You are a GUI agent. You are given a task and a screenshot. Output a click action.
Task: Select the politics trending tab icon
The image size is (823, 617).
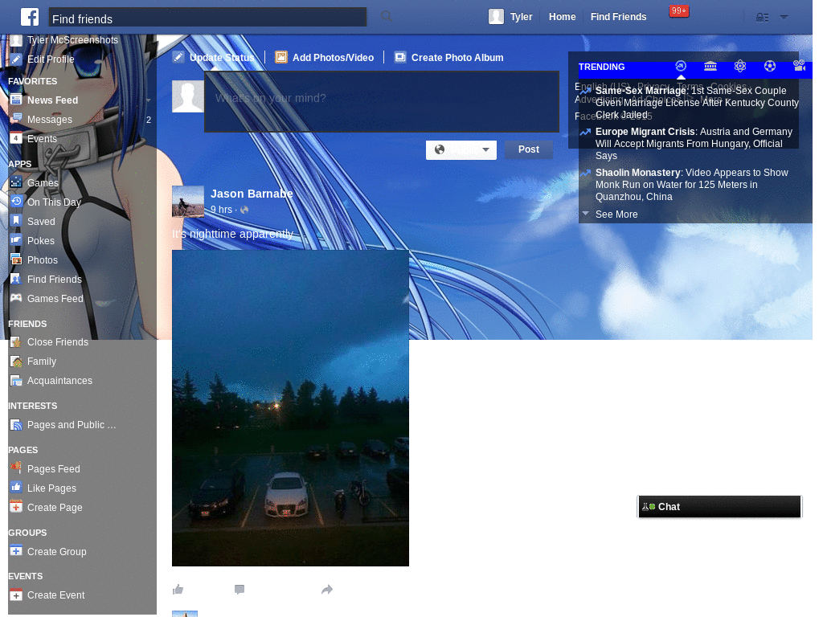(710, 66)
